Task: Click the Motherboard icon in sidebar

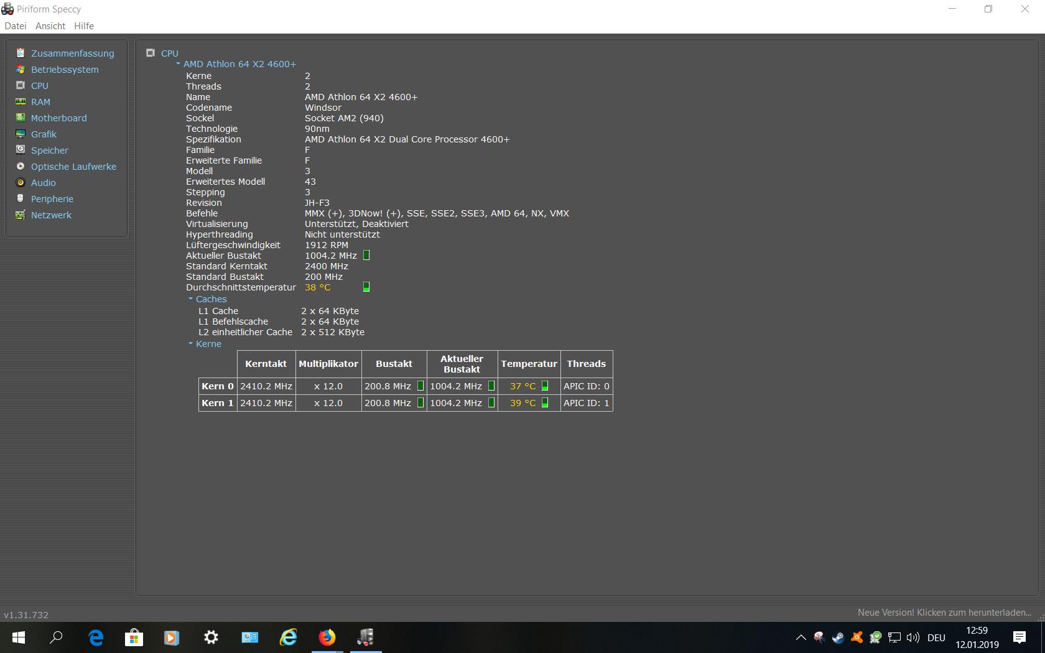Action: pyautogui.click(x=21, y=118)
